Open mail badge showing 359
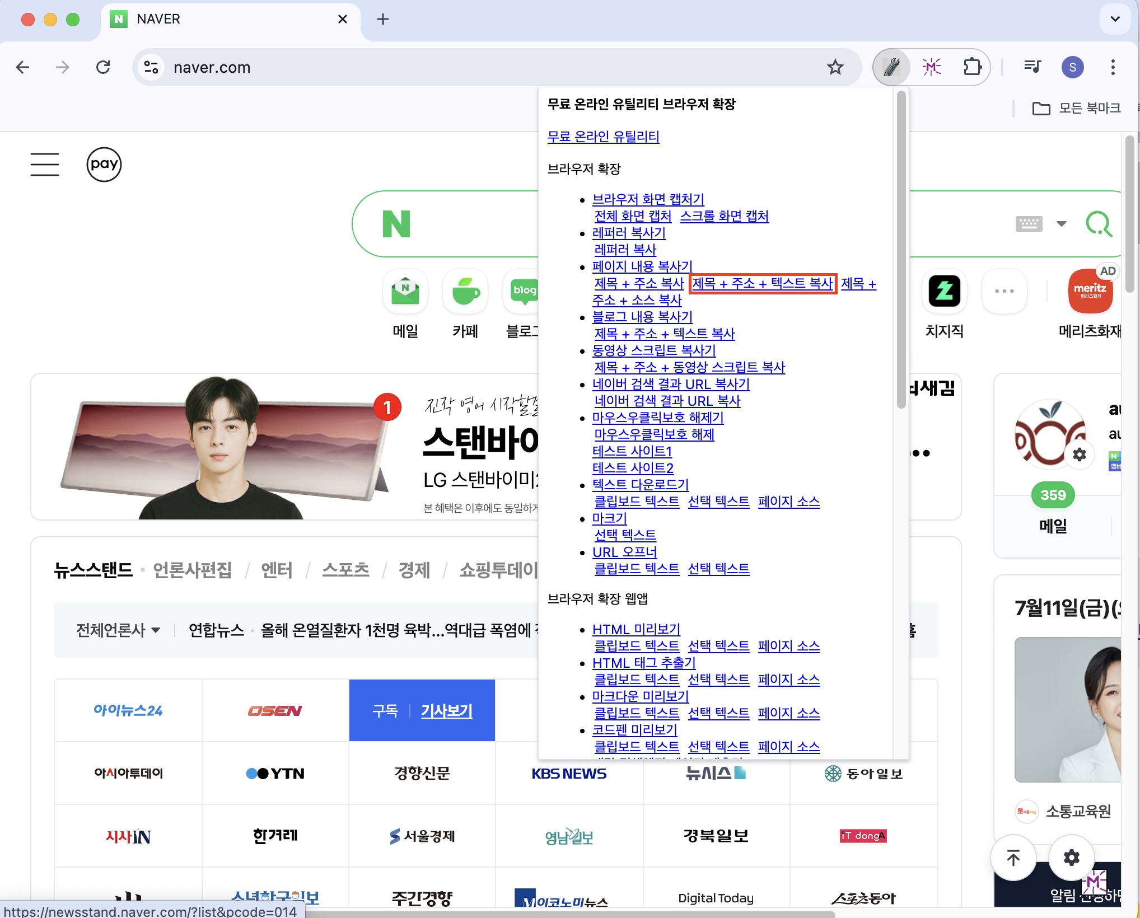The height and width of the screenshot is (918, 1140). (x=1053, y=495)
